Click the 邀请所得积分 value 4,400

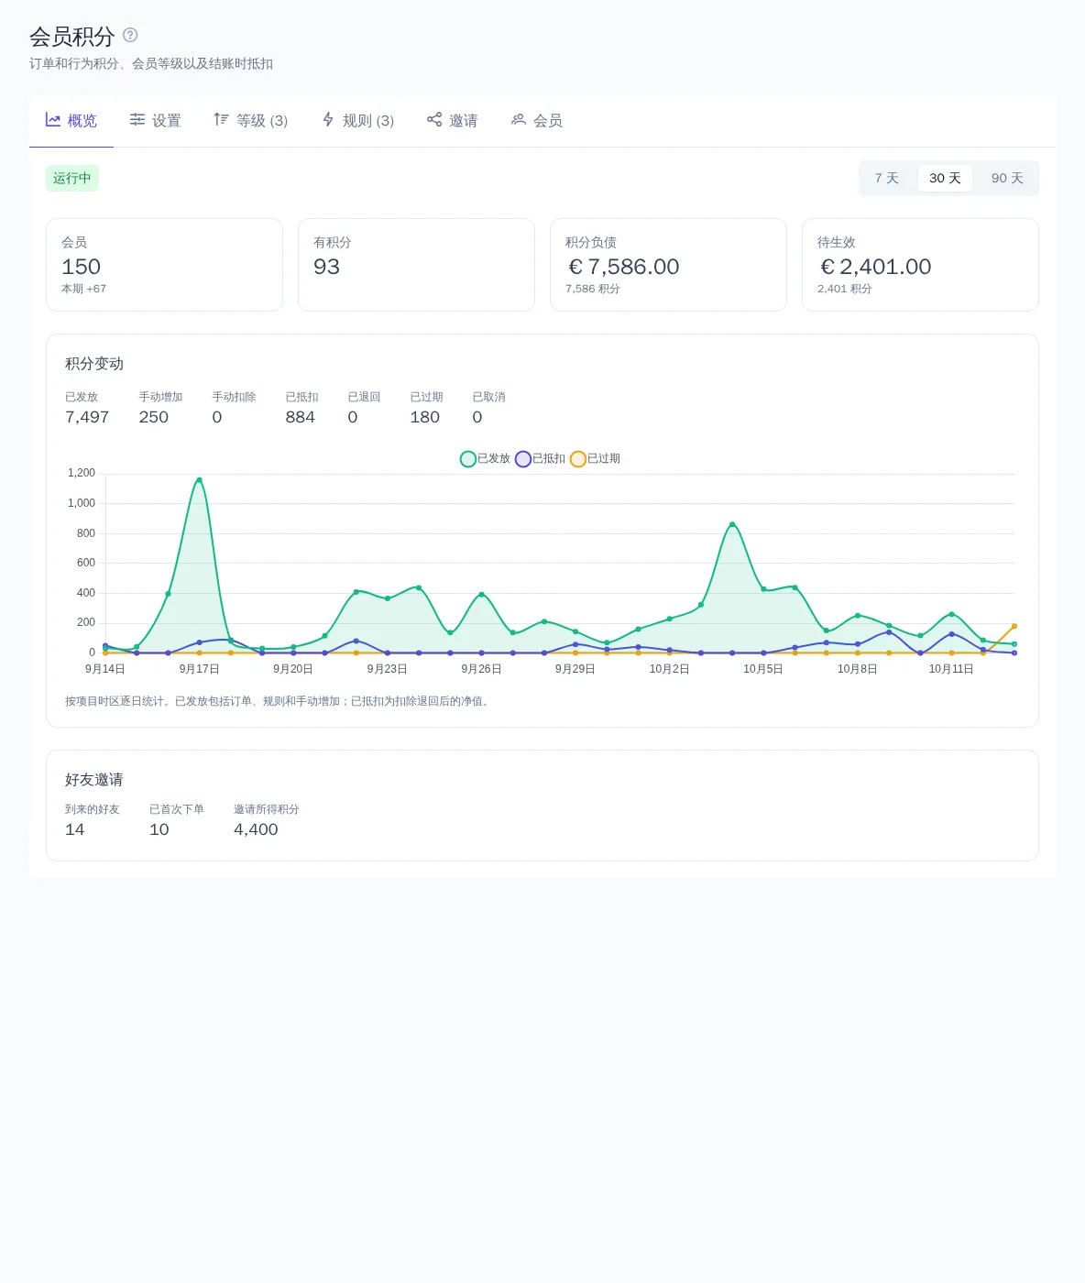coord(256,829)
